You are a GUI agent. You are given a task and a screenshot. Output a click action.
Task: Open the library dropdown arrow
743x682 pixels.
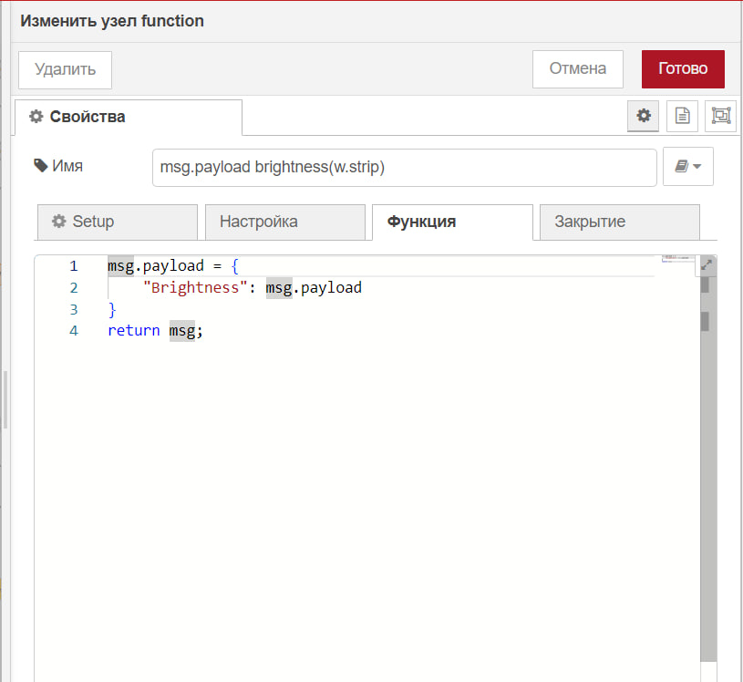click(x=697, y=166)
